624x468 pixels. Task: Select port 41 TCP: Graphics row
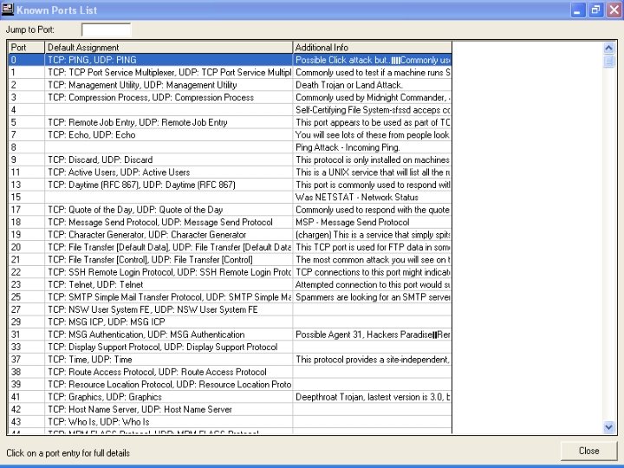click(230, 397)
